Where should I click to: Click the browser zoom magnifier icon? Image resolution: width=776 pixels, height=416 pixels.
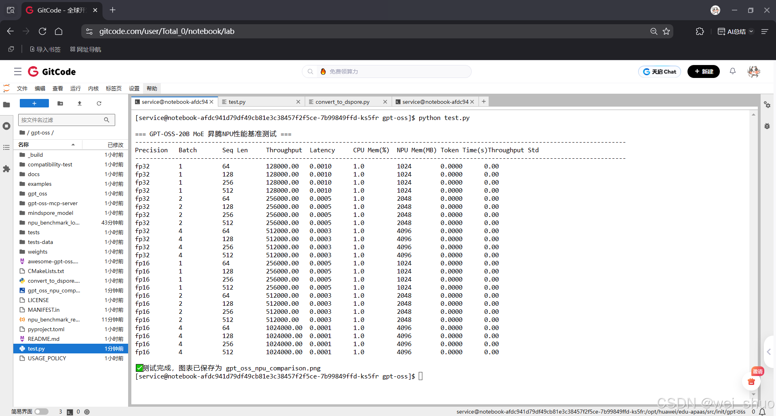point(654,31)
